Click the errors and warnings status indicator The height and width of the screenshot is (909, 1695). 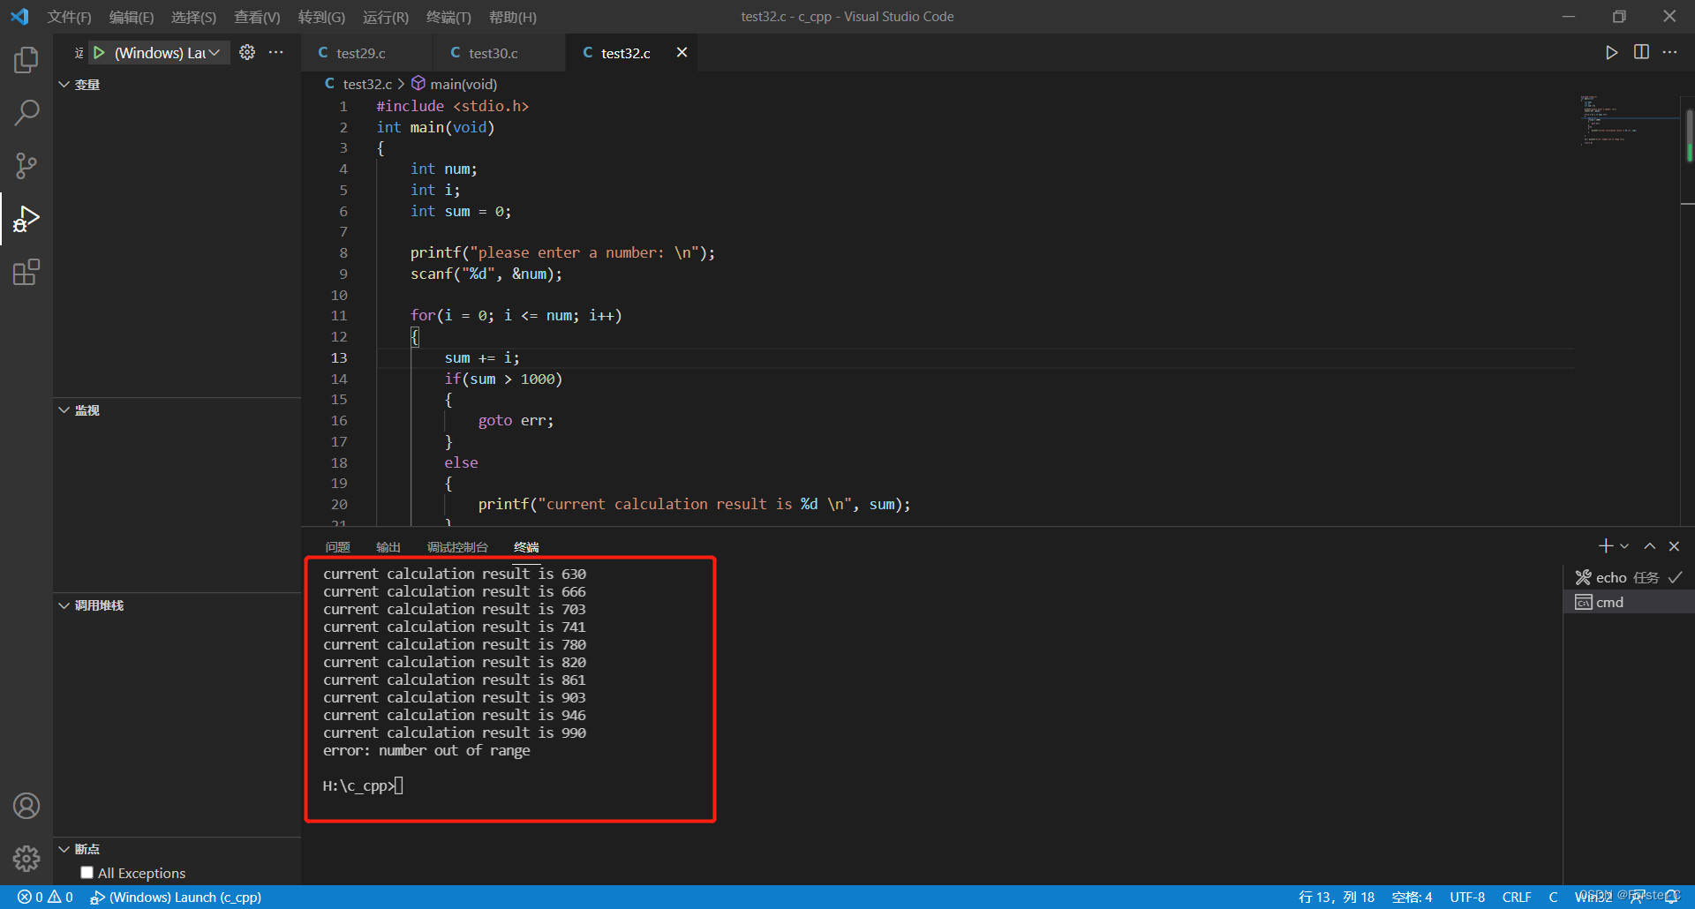pyautogui.click(x=45, y=897)
